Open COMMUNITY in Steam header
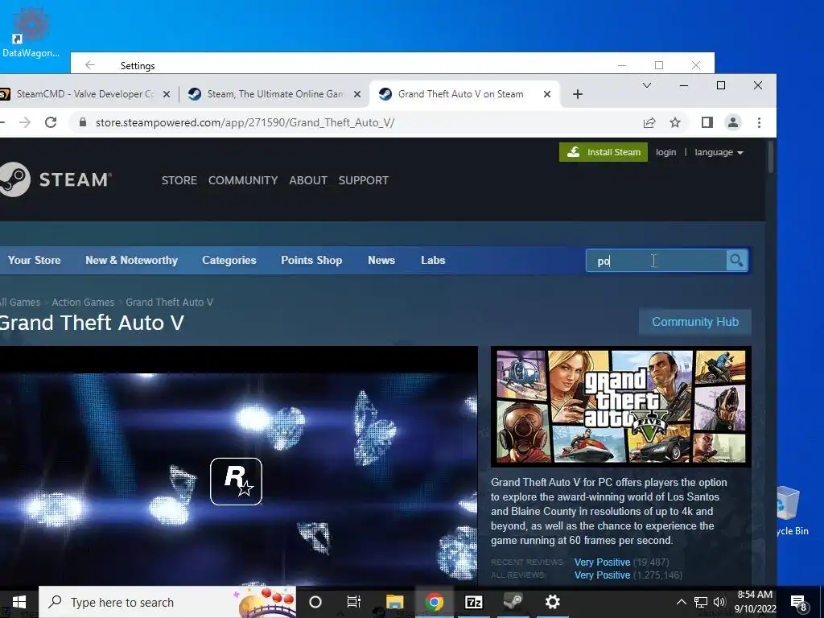The height and width of the screenshot is (618, 824). [243, 180]
